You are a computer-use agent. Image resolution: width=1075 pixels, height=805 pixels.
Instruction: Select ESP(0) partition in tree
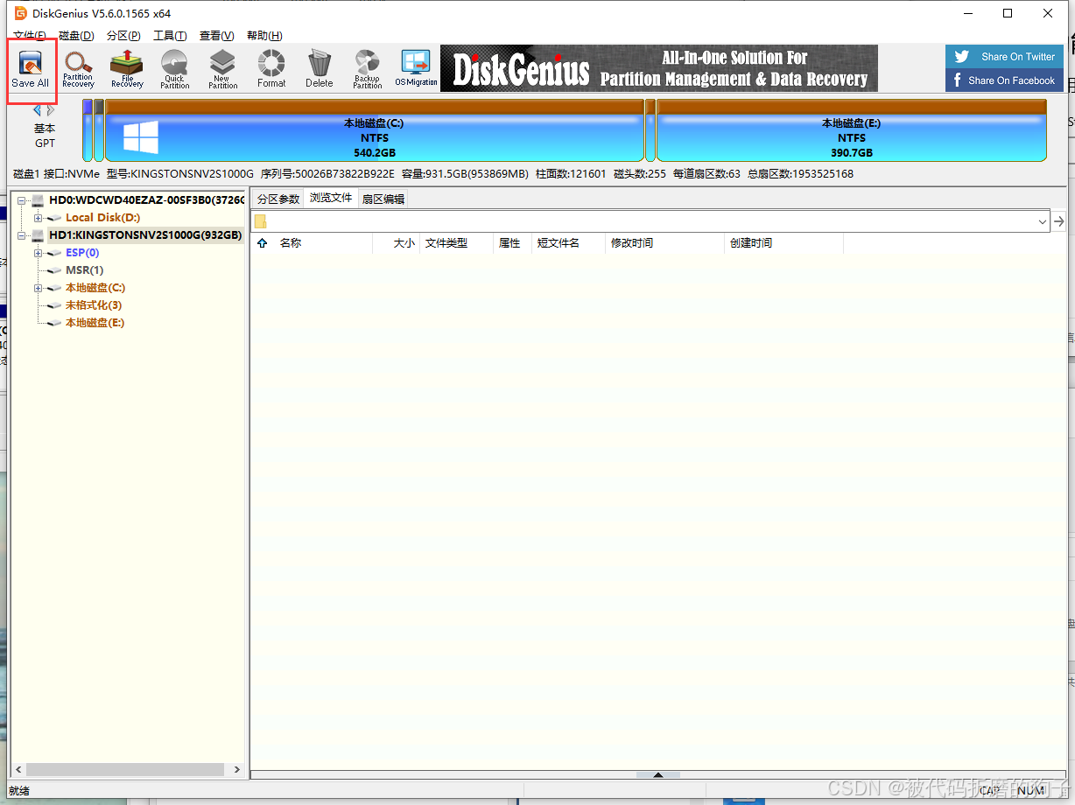(82, 253)
